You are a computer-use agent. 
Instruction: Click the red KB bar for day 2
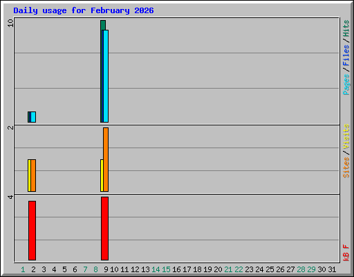click(x=32, y=231)
